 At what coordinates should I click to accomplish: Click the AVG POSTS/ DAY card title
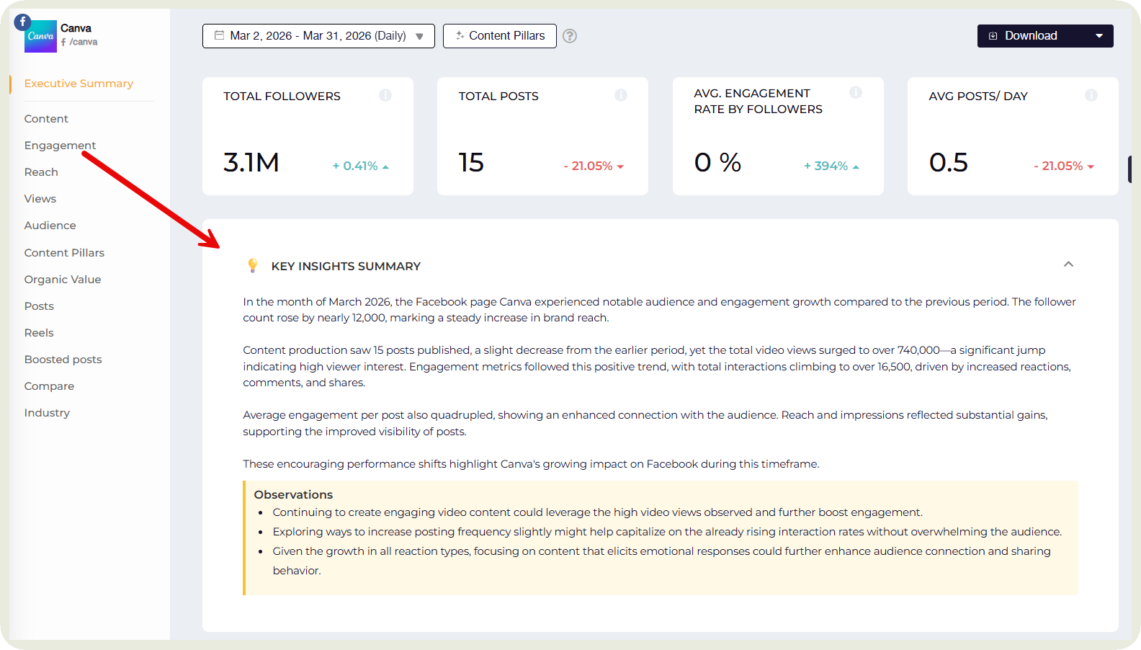click(x=978, y=97)
